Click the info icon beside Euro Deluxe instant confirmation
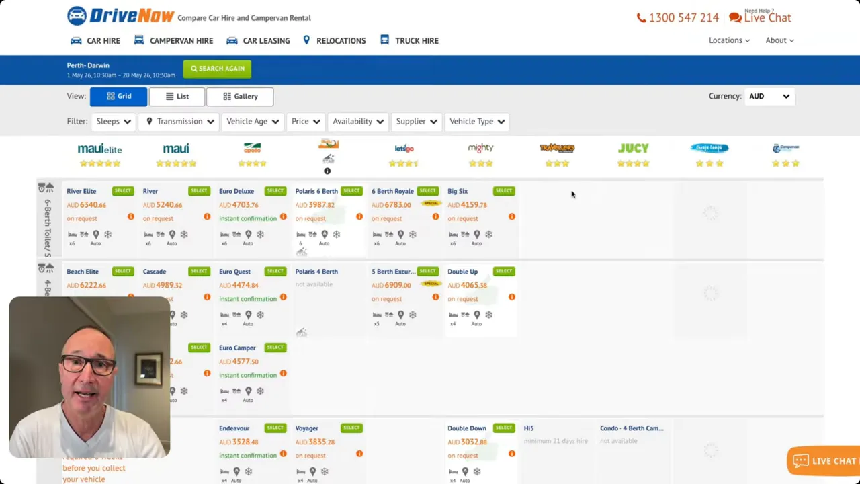Viewport: 860px width, 484px height. 283,218
